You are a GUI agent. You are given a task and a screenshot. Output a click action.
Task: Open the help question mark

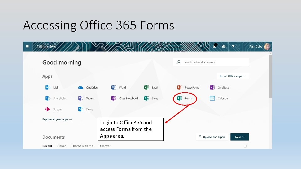(x=233, y=47)
